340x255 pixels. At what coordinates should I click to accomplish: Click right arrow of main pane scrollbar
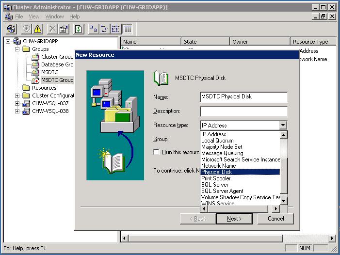[x=332, y=239]
